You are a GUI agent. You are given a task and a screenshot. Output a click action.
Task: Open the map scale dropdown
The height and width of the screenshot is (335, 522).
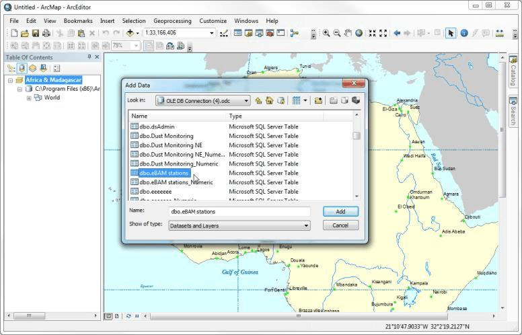pos(211,33)
